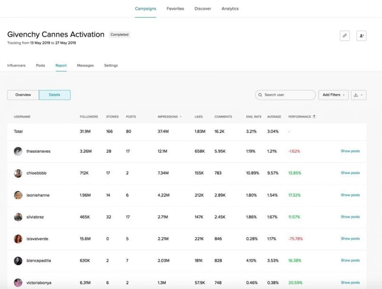Click the leoniehanne username

(38, 195)
